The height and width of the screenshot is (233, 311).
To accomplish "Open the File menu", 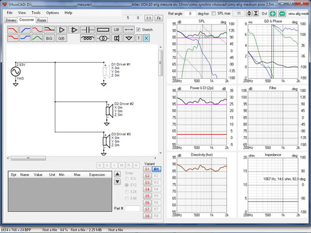I will (x=10, y=12).
